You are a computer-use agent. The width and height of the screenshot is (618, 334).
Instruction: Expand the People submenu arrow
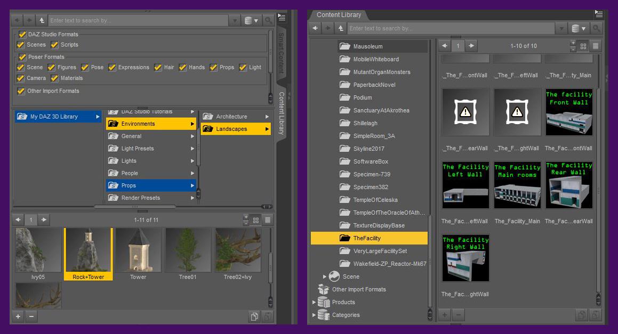pyautogui.click(x=192, y=173)
